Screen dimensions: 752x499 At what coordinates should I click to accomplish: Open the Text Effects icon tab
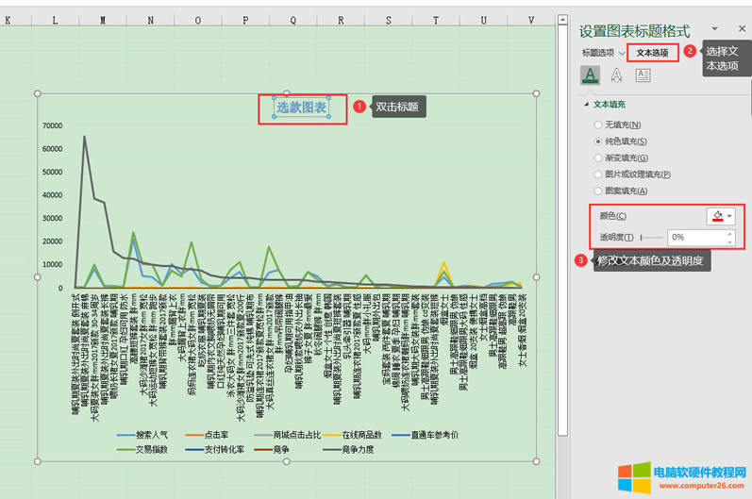pyautogui.click(x=616, y=75)
